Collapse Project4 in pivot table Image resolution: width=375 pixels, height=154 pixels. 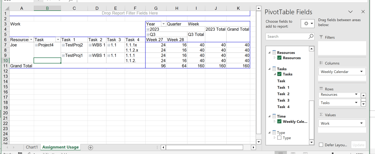[36, 45]
